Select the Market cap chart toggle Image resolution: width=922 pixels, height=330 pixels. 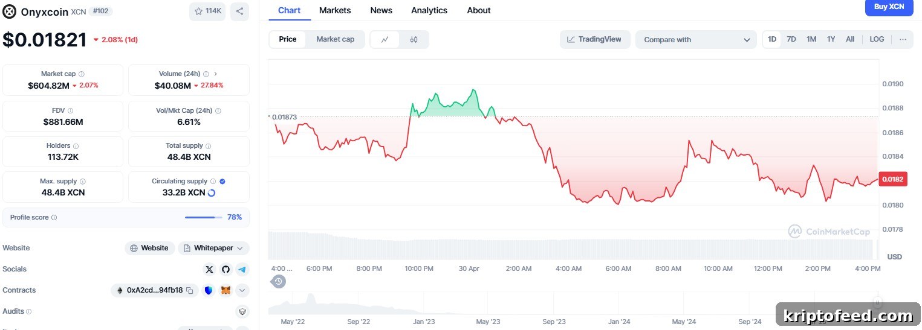pyautogui.click(x=336, y=39)
